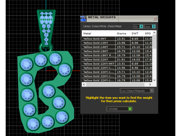Click the green arrow on Calculate
The image size is (181, 136).
click(130, 109)
